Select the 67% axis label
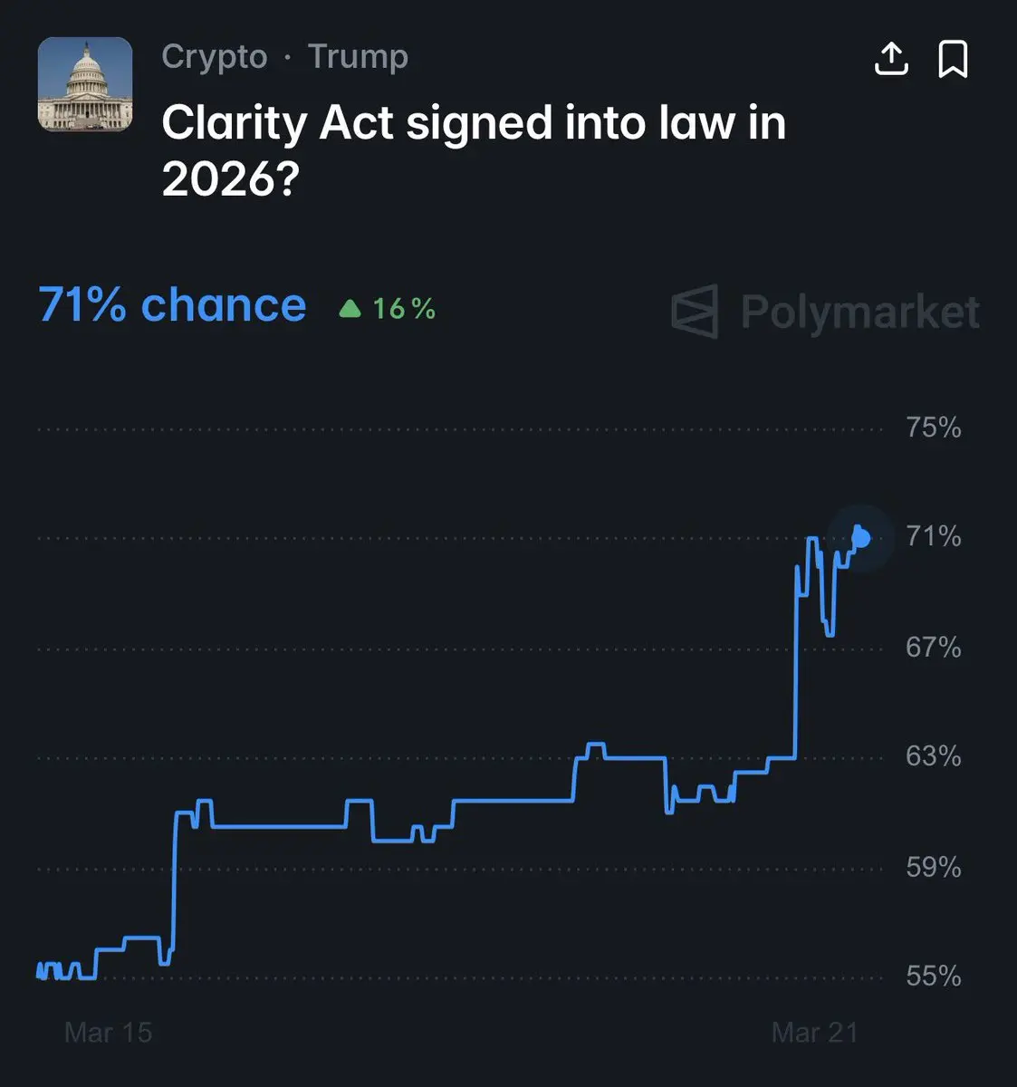The image size is (1017, 1087). click(x=934, y=648)
